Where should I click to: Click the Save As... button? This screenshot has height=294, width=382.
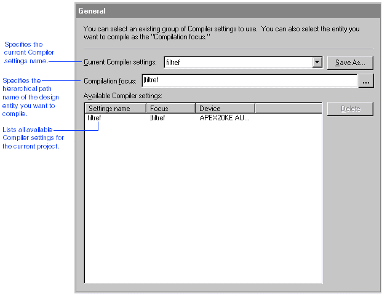(x=350, y=62)
